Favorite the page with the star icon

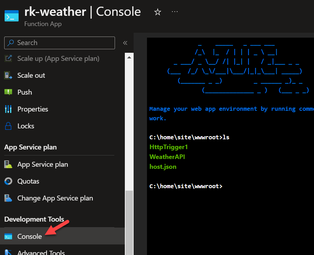(x=158, y=12)
